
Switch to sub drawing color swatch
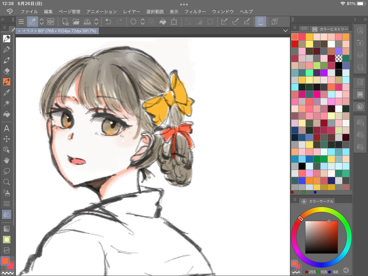point(11,266)
